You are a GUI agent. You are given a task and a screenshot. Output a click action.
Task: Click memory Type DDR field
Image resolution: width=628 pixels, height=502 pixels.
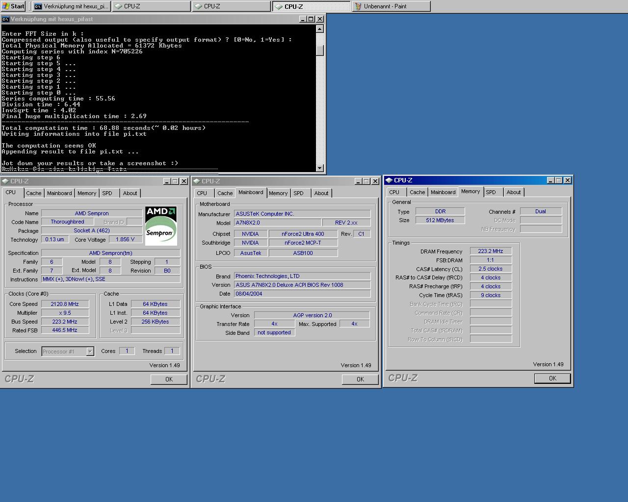[x=440, y=211]
